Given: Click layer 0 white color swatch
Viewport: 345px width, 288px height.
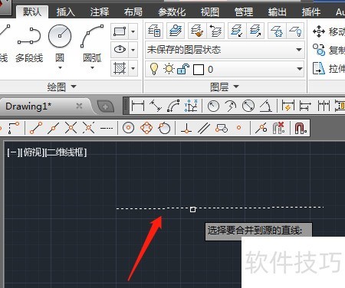Looking at the screenshot, I should (x=199, y=70).
